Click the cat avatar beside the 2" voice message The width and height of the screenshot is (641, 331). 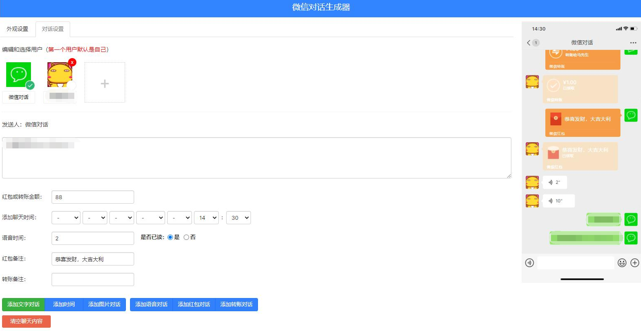point(532,183)
